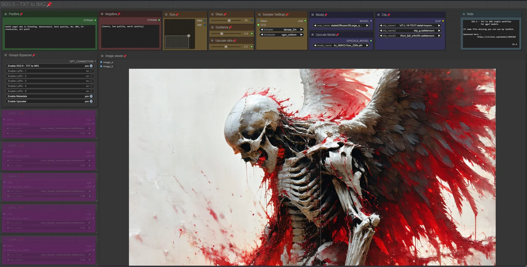The width and height of the screenshot is (527, 267).
Task: Click the yellow CLIP output connector dot
Action: tap(443, 21)
